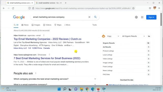The image size is (163, 92).
Task: Open the Inbox Army, LLC sitelink
Action: (x=20, y=48)
